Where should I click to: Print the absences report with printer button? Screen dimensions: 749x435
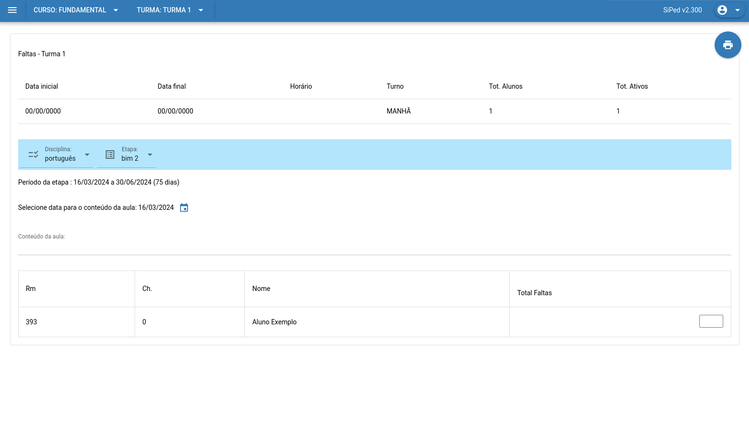coord(728,45)
